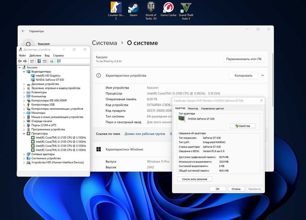This screenshot has height=220, width=306.
Task: Expand the Системные устройства node
Action: (x=24, y=158)
